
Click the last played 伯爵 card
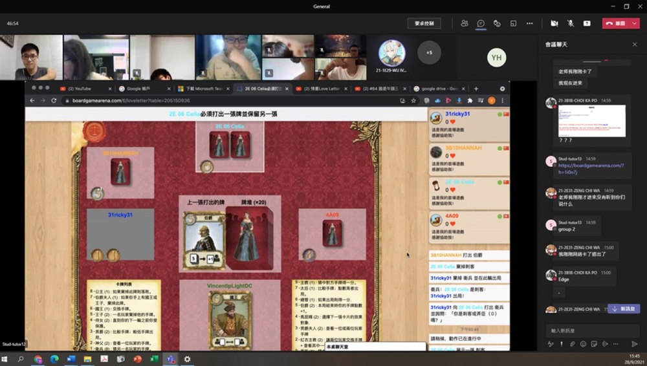[x=204, y=241]
